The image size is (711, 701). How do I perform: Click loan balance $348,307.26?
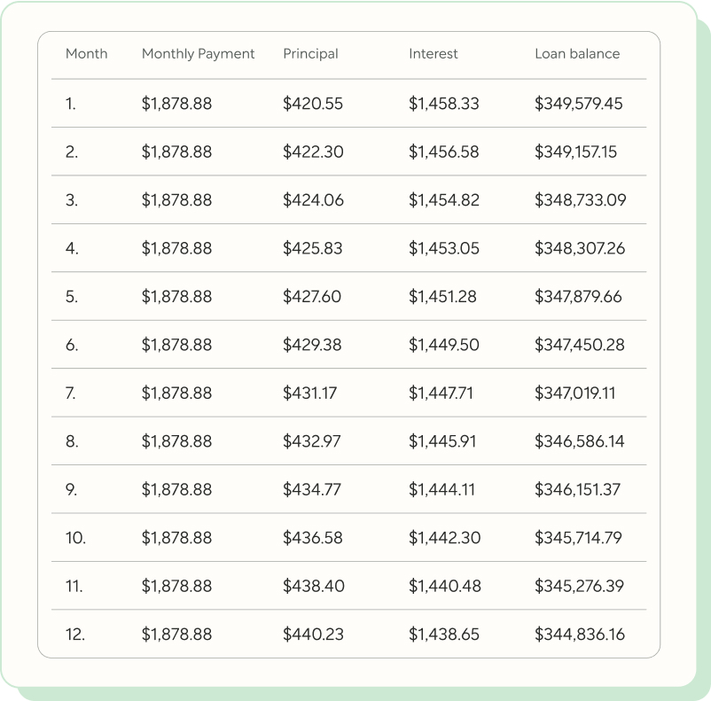580,248
